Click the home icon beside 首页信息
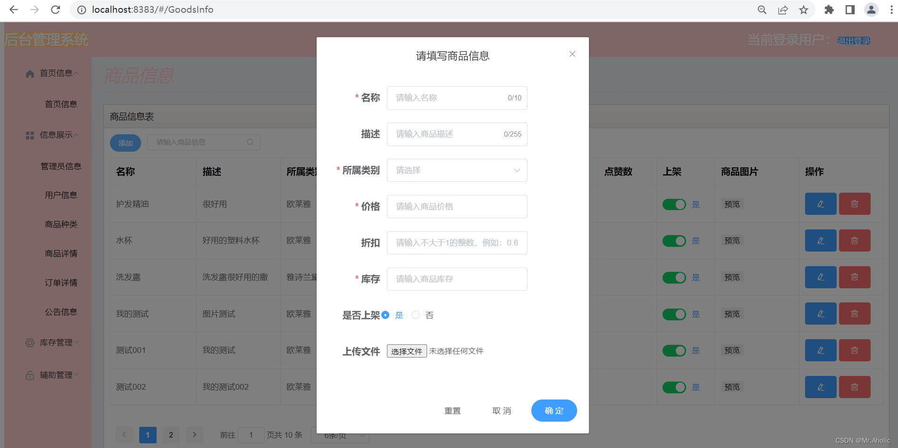The height and width of the screenshot is (448, 898). tap(29, 73)
